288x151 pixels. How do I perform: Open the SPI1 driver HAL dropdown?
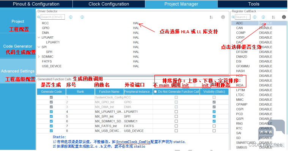tap(136, 52)
